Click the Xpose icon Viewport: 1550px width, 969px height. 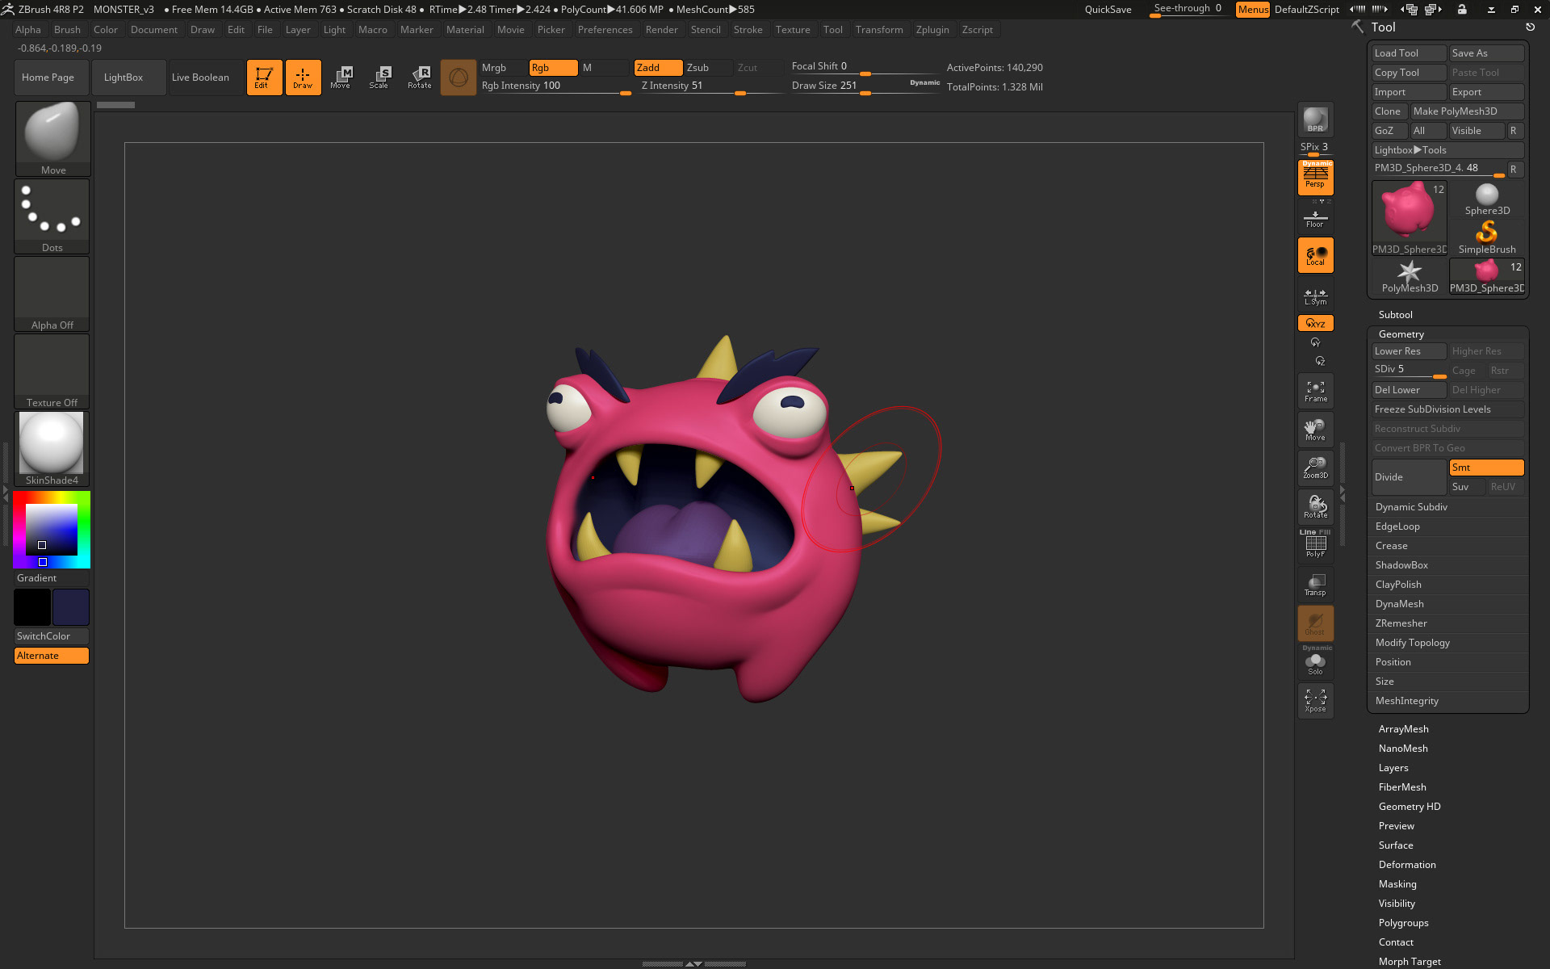[x=1315, y=700]
